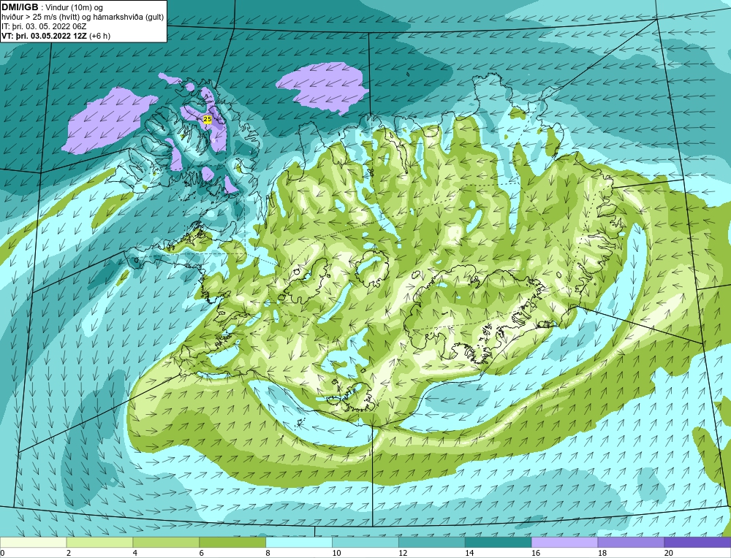Select the 12–14 m/s teal legend swatch

tap(432, 542)
